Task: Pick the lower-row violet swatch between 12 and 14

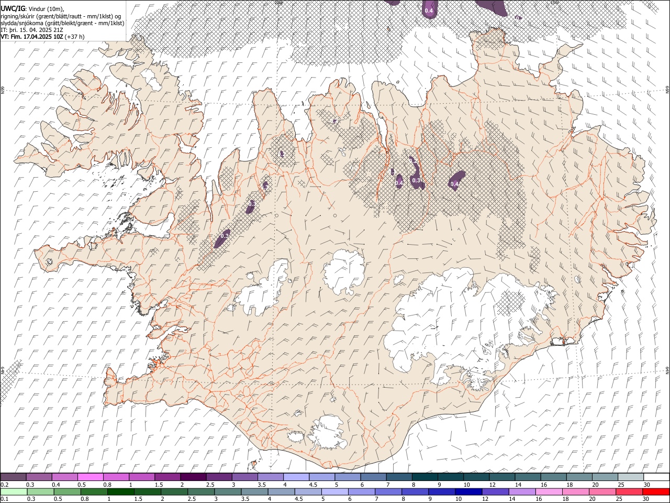Action: coord(495,491)
